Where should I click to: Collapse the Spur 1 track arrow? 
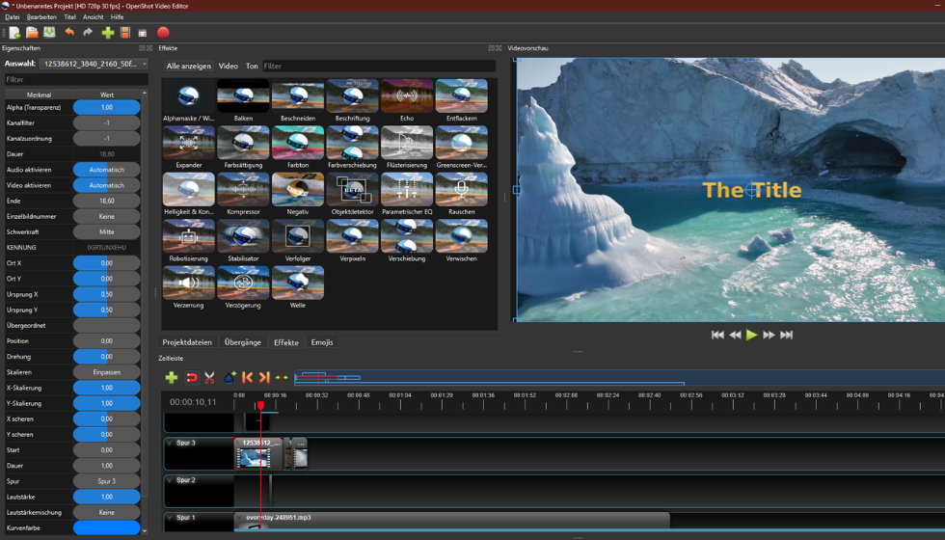point(170,518)
